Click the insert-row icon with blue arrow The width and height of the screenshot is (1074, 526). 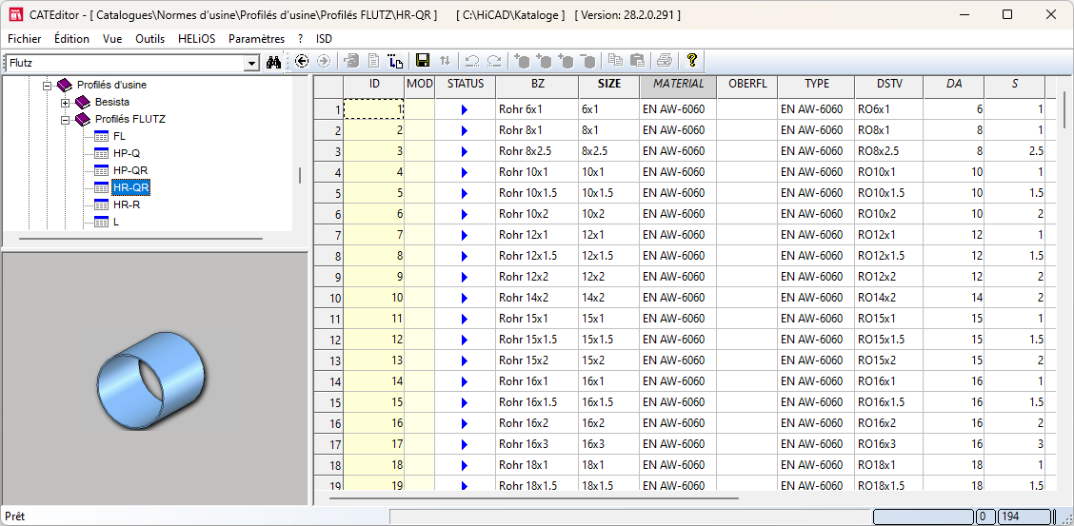pyautogui.click(x=395, y=61)
